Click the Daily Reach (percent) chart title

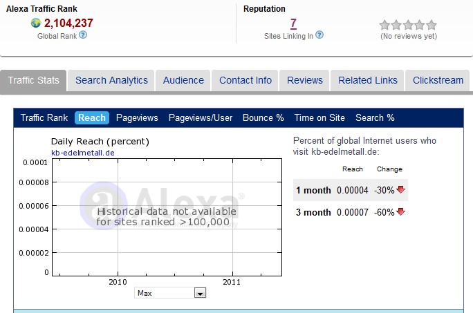100,142
